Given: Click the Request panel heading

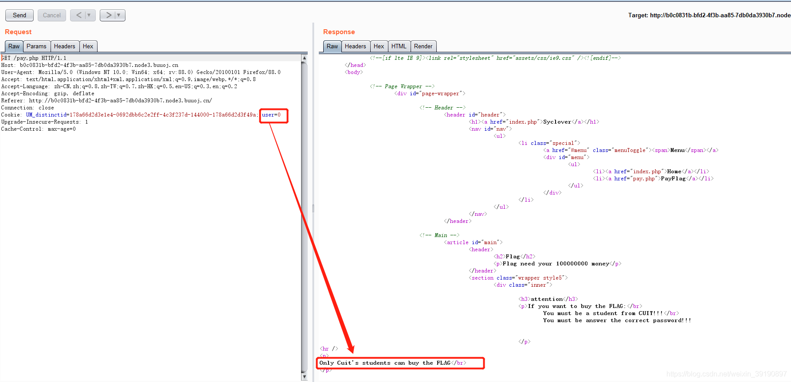Looking at the screenshot, I should tap(18, 32).
